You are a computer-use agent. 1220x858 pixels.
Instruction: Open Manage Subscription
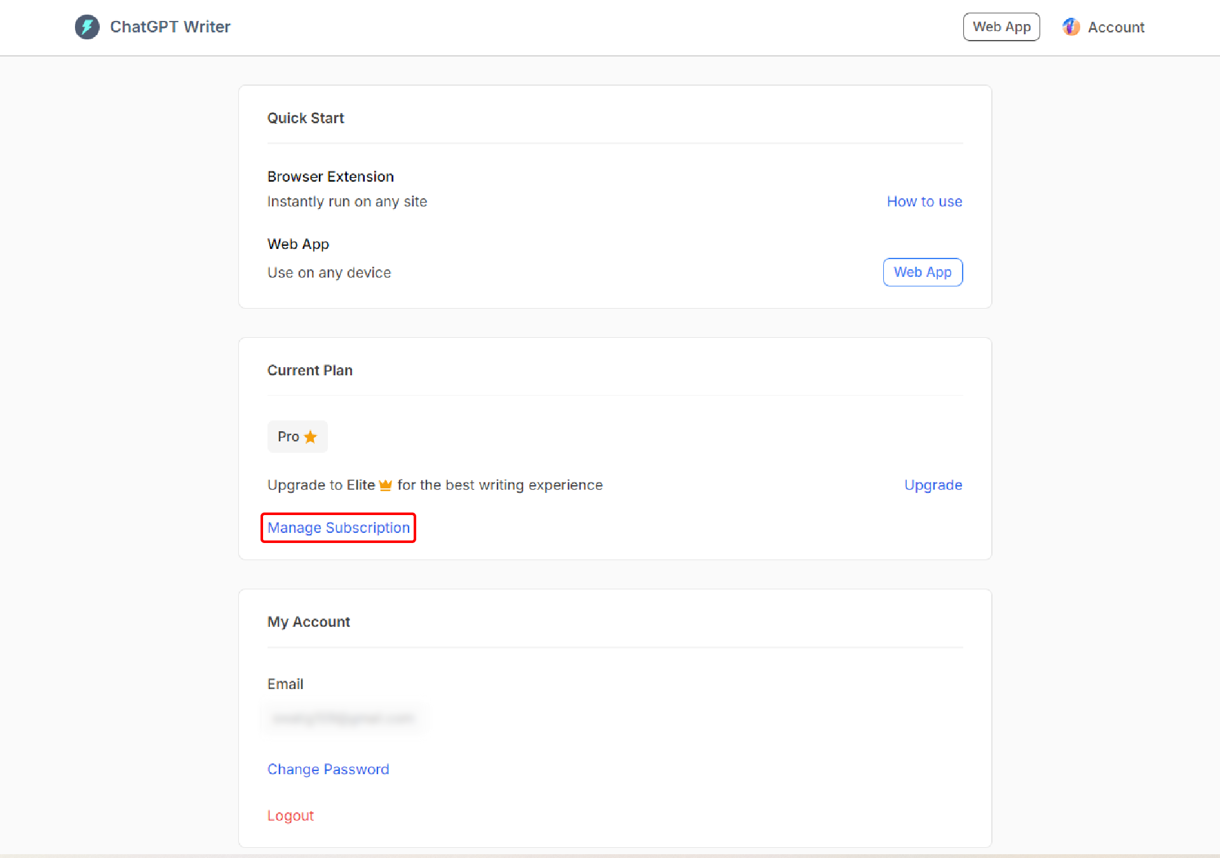tap(338, 528)
